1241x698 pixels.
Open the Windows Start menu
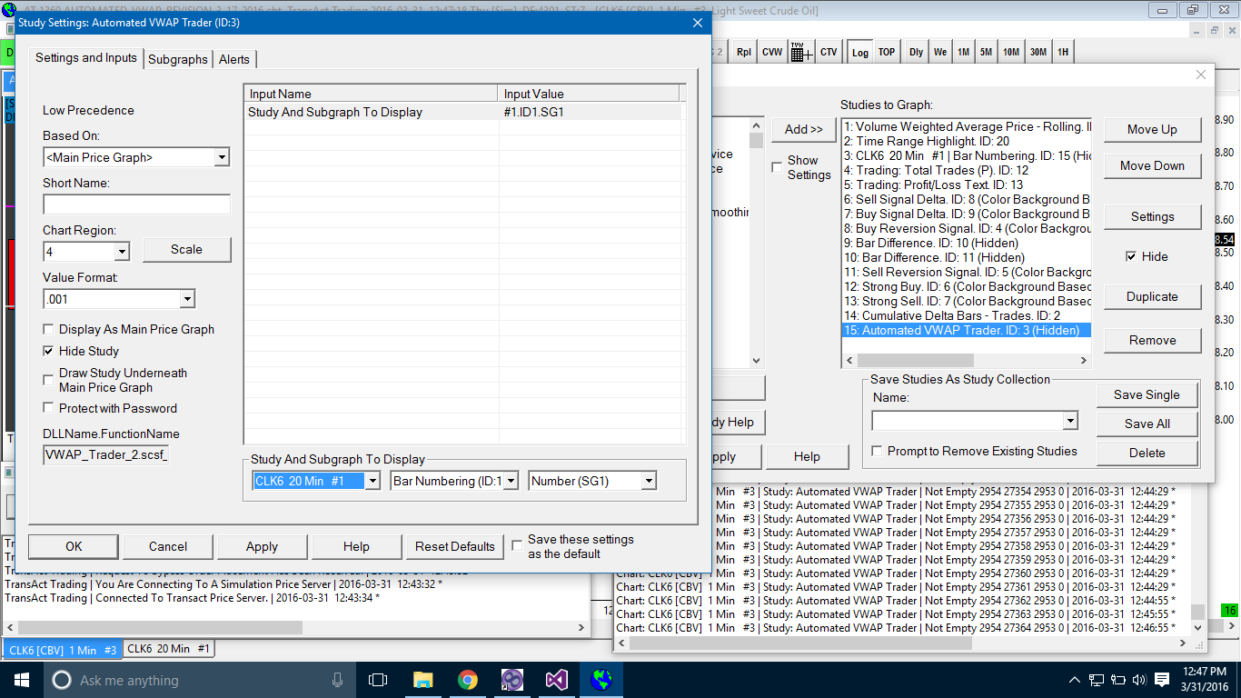(x=22, y=680)
